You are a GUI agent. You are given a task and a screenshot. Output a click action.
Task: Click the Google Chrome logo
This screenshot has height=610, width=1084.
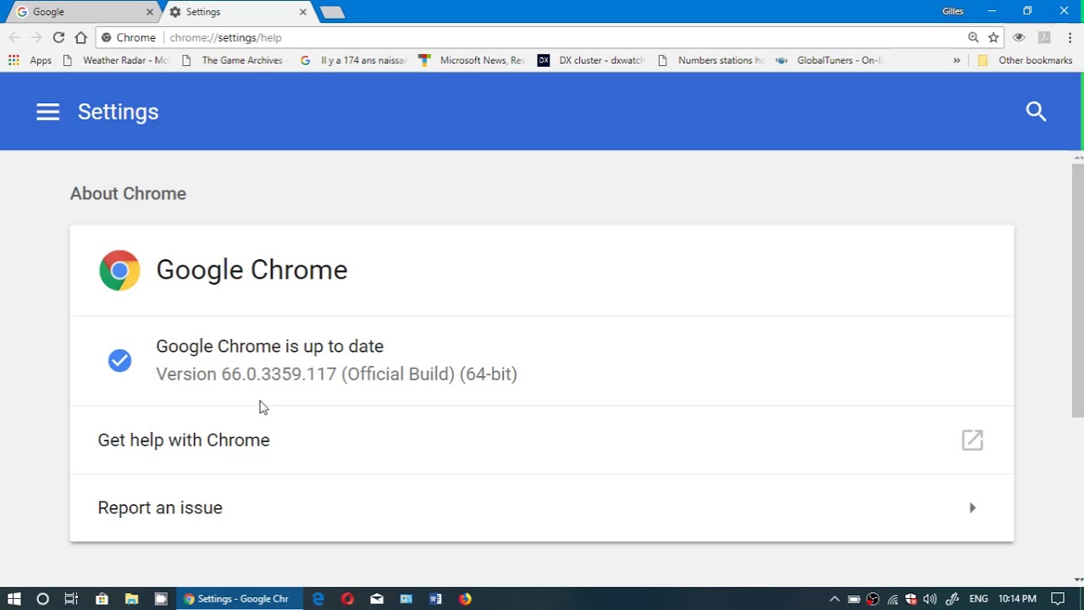coord(119,270)
